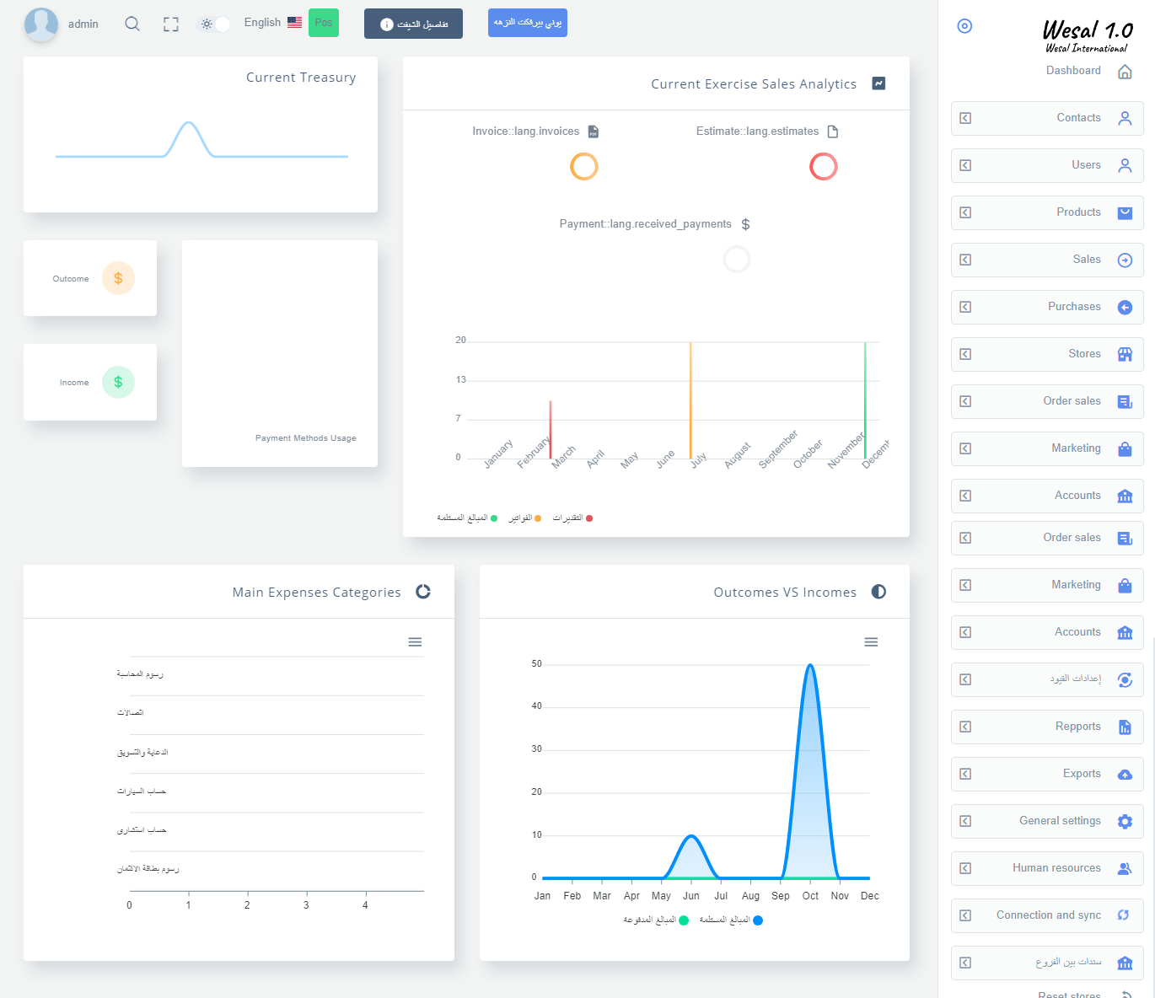Click the dark shift details button
Screen dimensions: 1155x998
coord(413,24)
